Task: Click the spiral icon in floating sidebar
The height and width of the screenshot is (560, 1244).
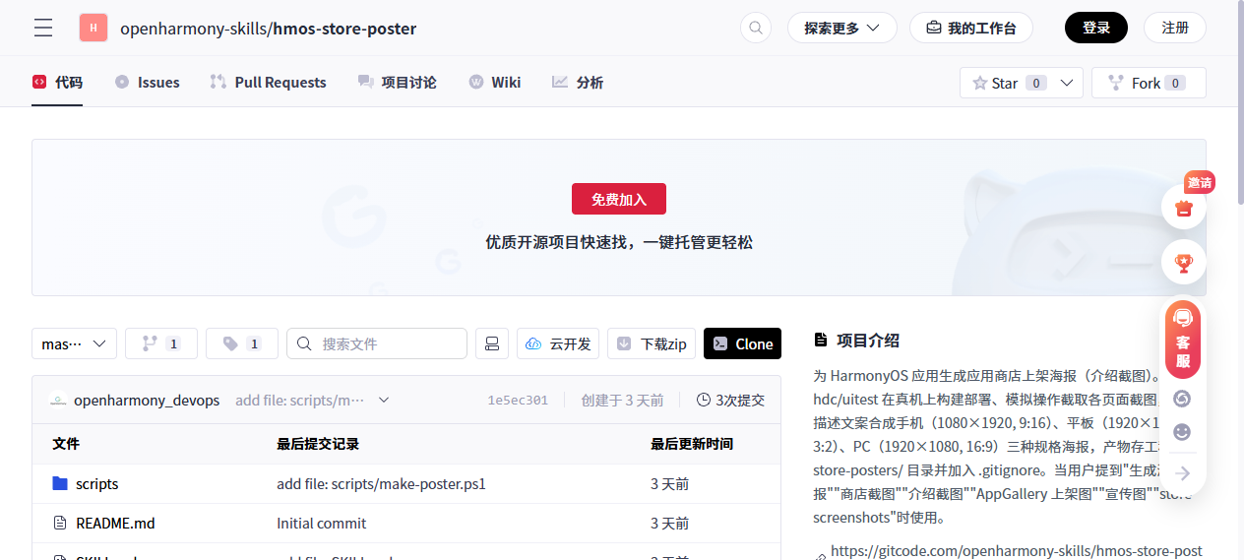Action: (1183, 398)
